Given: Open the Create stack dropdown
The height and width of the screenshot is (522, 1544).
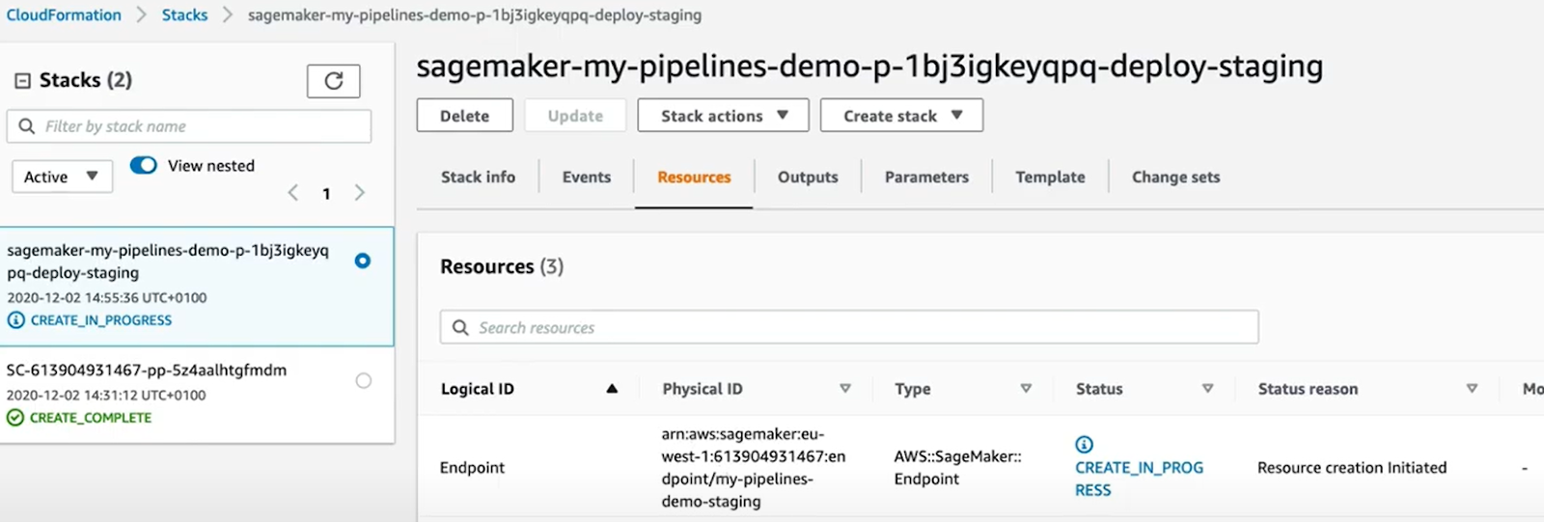Looking at the screenshot, I should click(x=901, y=116).
